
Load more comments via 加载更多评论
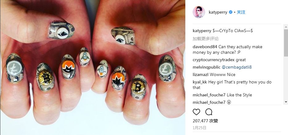point(206,39)
